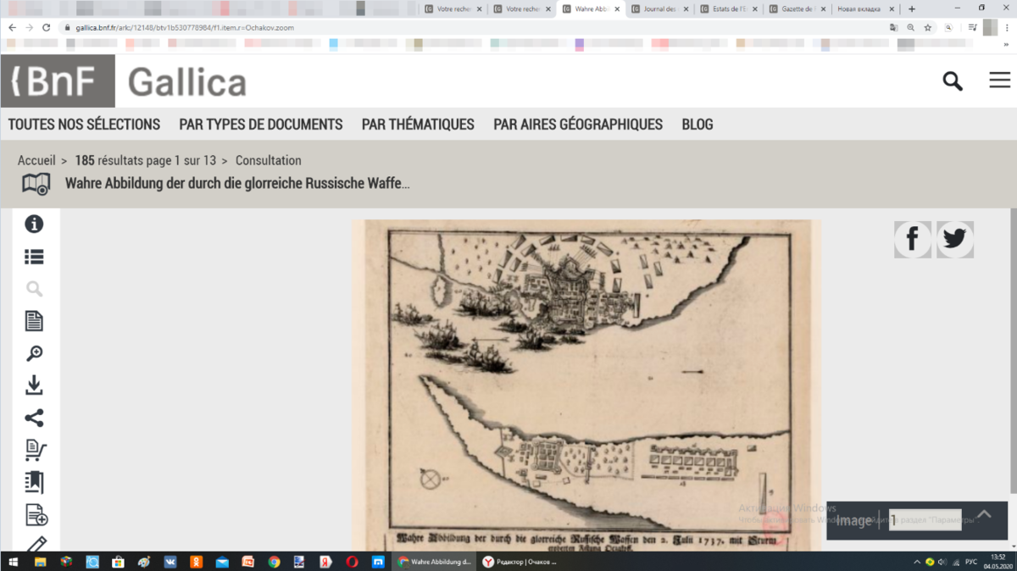
Task: Open Chrome taskbar window Wahre Abbildung
Action: point(435,562)
